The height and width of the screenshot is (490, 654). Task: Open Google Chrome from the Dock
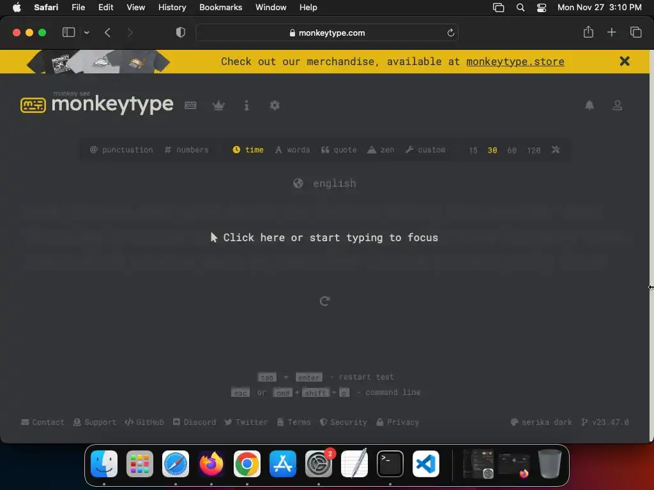(x=247, y=464)
